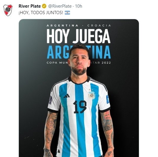This screenshot has height=157, width=158.
Task: Click the player's face in the image
Action: tap(79, 62)
